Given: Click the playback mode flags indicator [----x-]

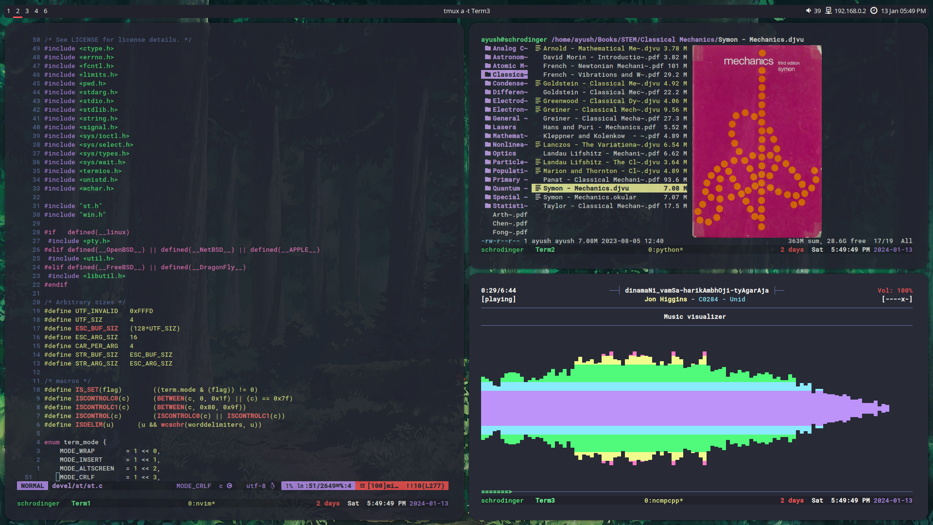Looking at the screenshot, I should 897,299.
